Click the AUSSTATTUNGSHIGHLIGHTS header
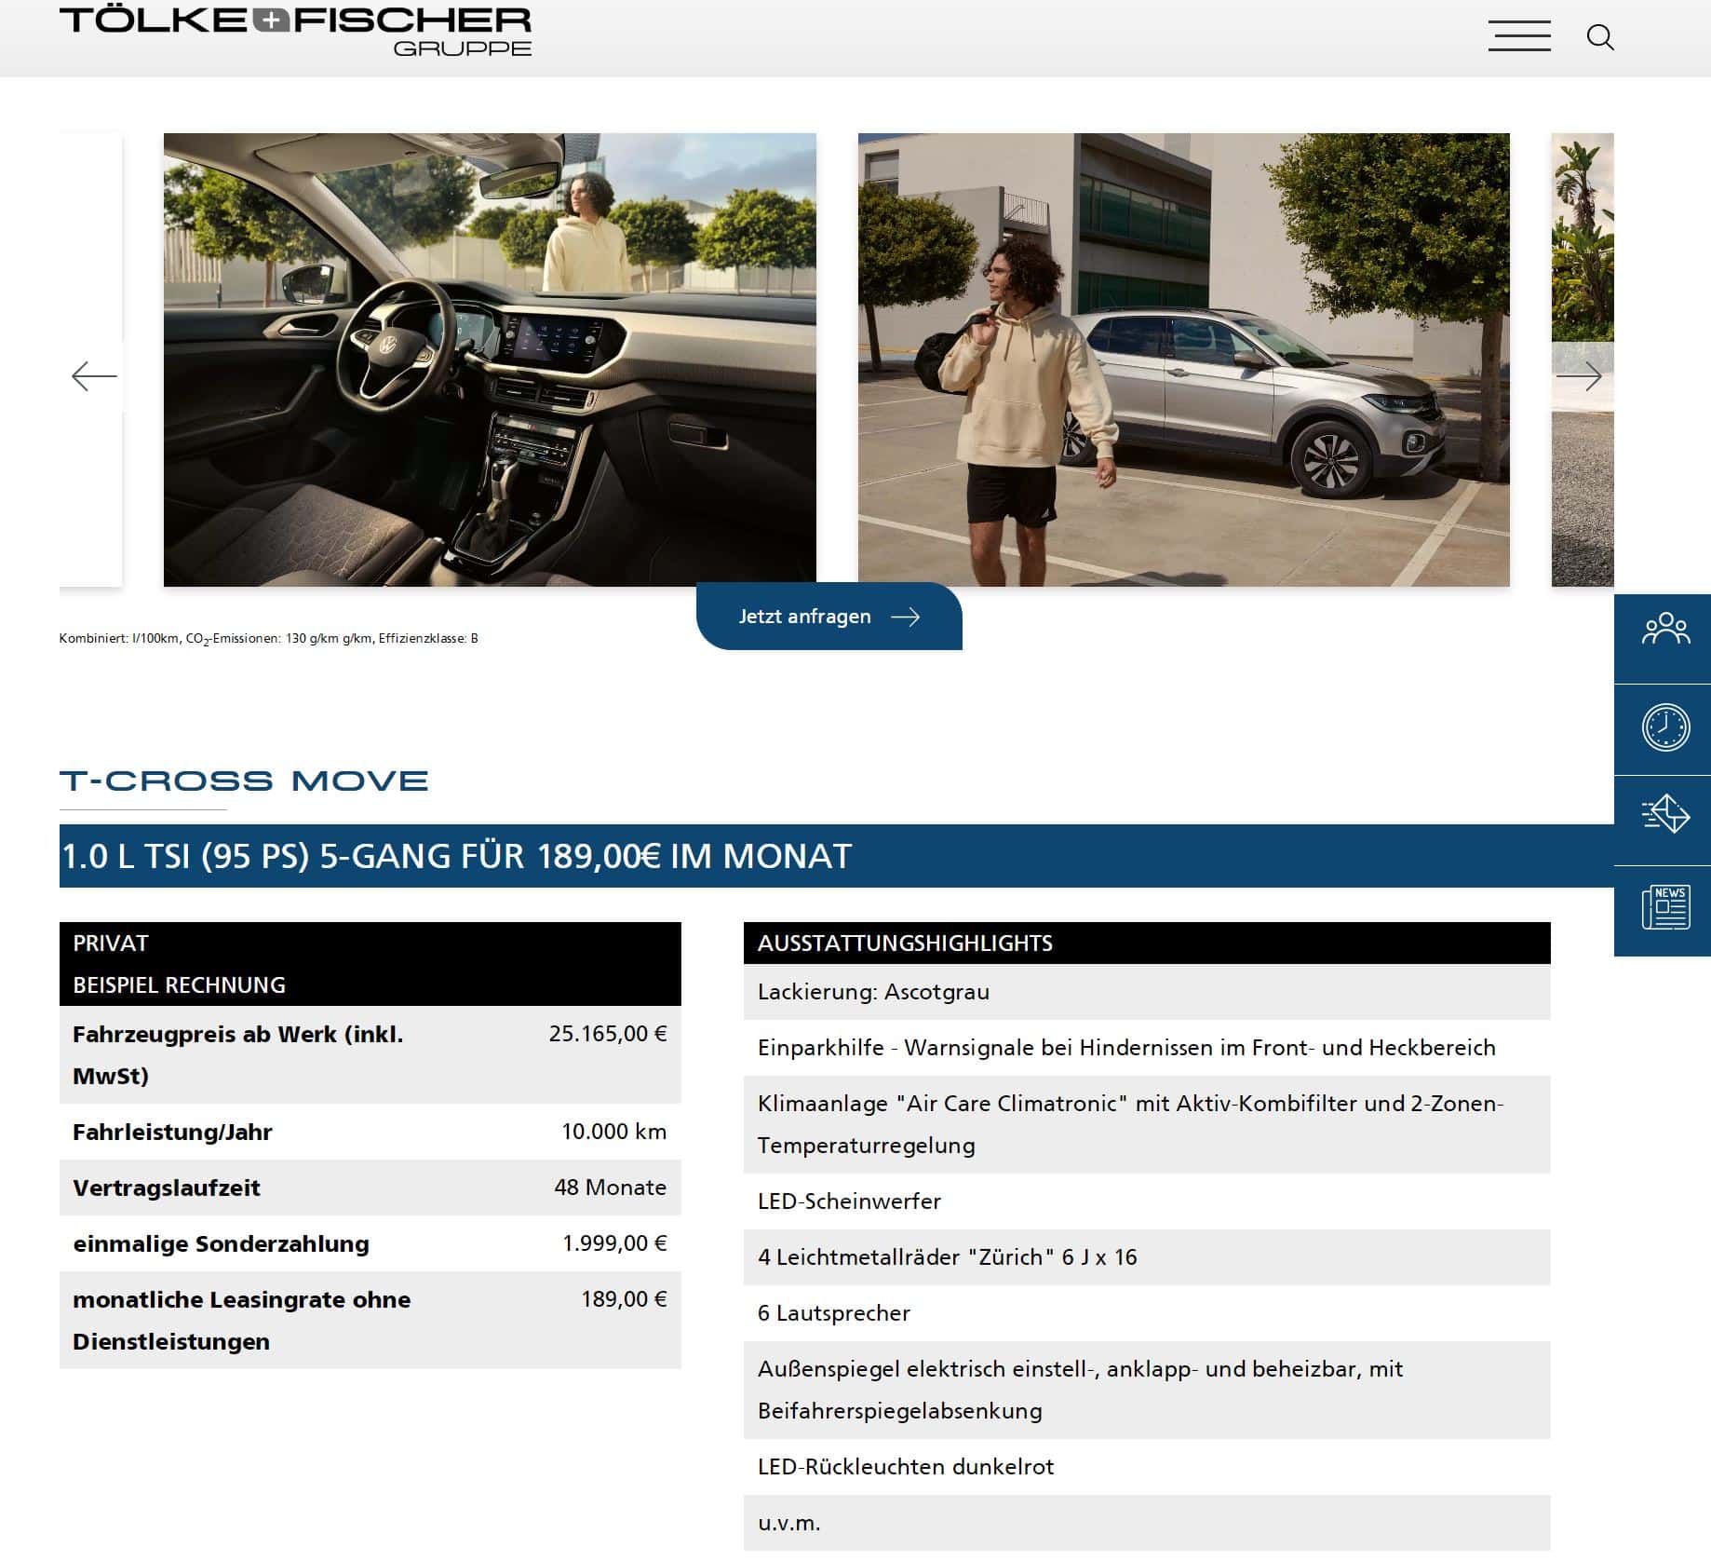This screenshot has height=1561, width=1711. [1147, 943]
